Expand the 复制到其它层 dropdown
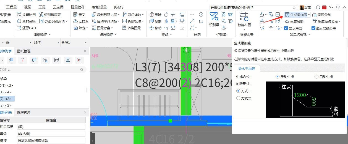This screenshot has width=348, height=144. click(119, 15)
